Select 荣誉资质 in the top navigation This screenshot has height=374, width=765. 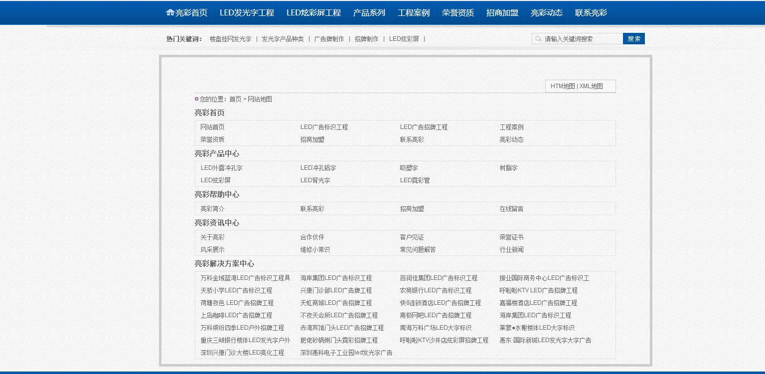pos(458,13)
